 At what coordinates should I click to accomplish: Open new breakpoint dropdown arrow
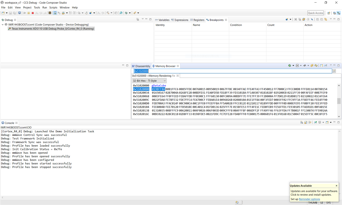[290, 19]
